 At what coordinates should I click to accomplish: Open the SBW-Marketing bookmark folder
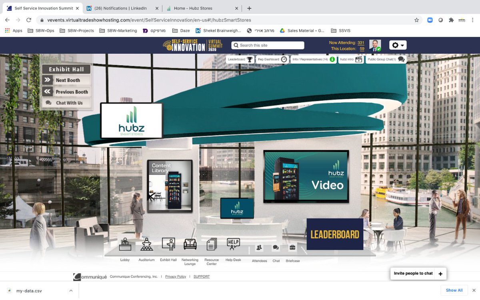[x=118, y=30]
